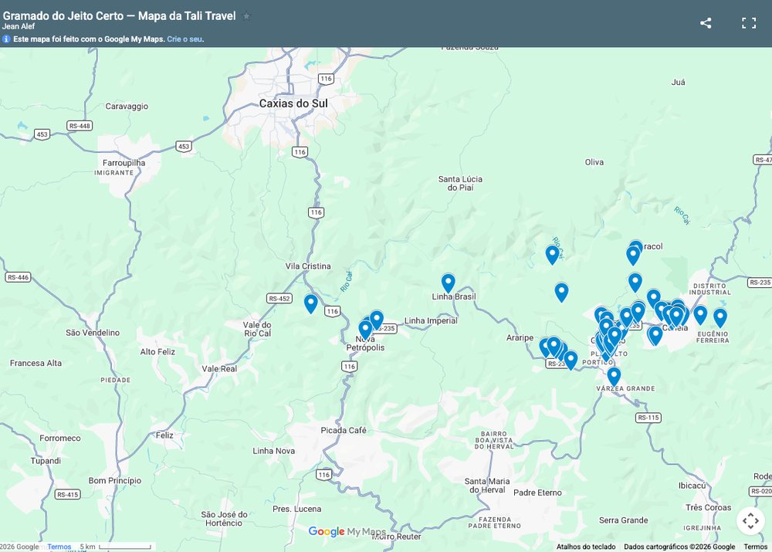
Task: Click the blue info icon in the header
Action: pos(6,39)
